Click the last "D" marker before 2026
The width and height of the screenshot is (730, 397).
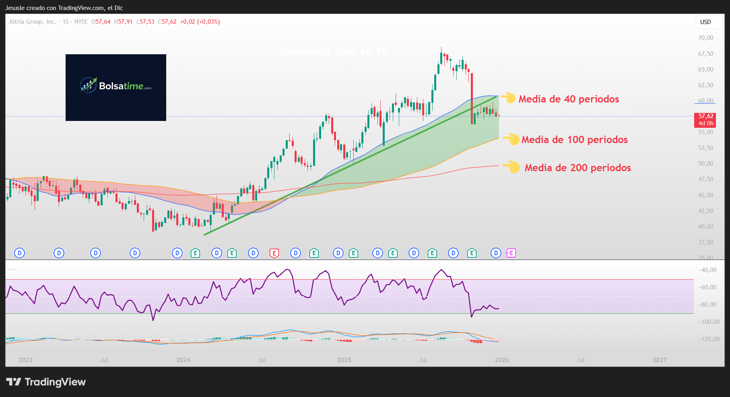[495, 253]
